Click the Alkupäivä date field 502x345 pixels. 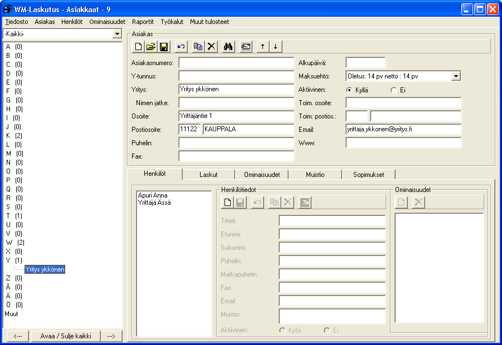(365, 63)
